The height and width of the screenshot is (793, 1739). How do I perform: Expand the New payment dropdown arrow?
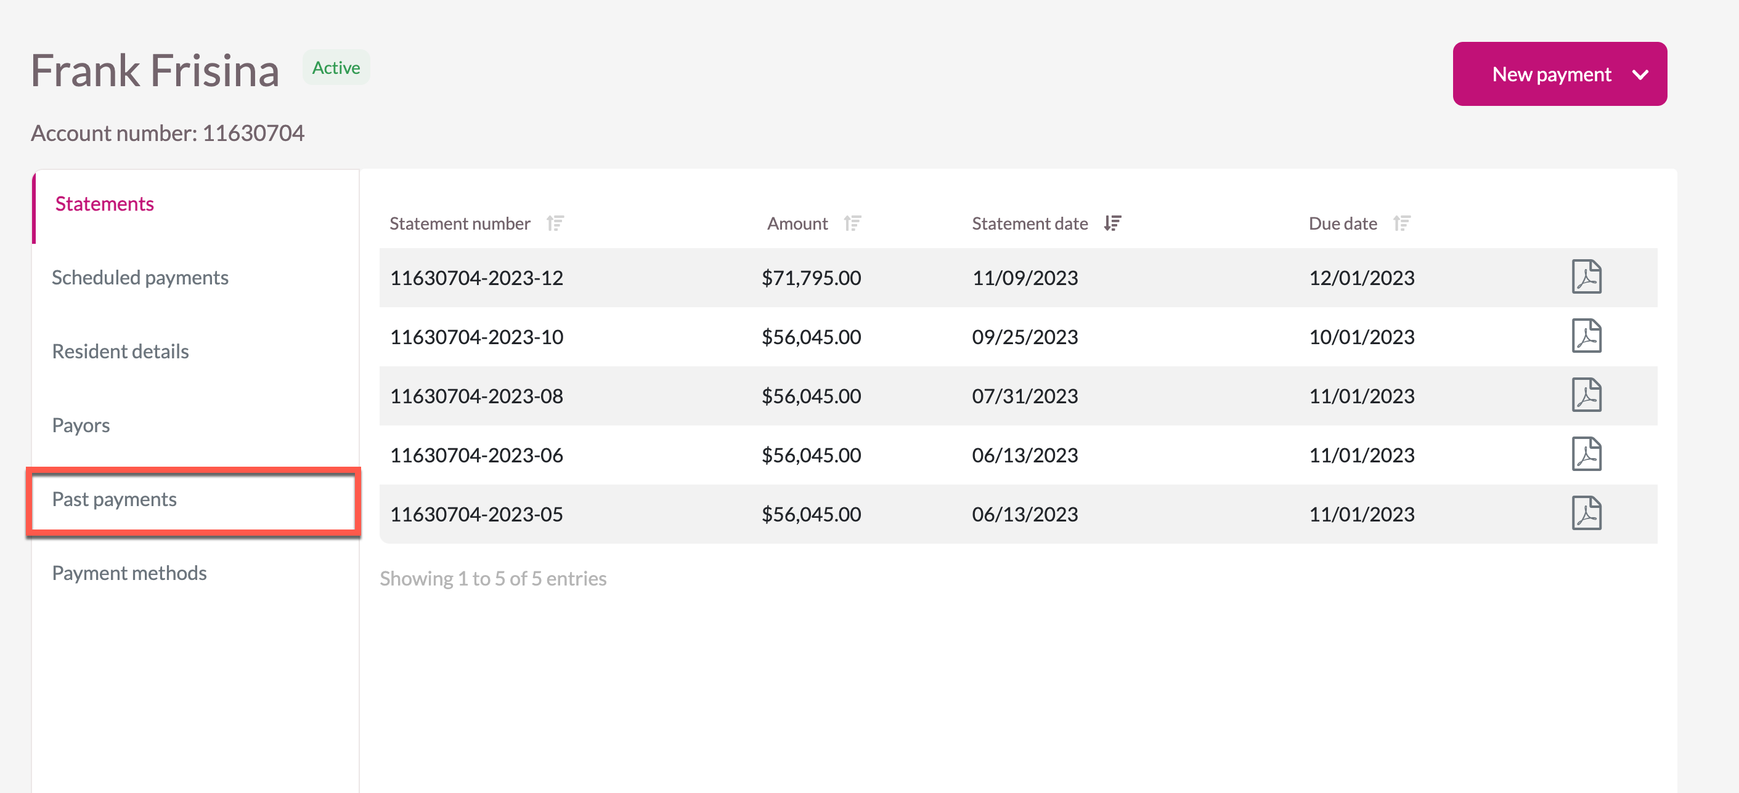[1640, 74]
